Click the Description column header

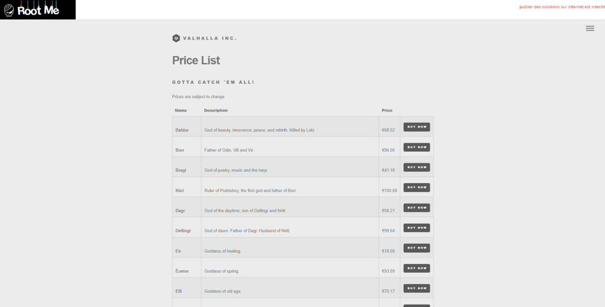click(x=215, y=110)
